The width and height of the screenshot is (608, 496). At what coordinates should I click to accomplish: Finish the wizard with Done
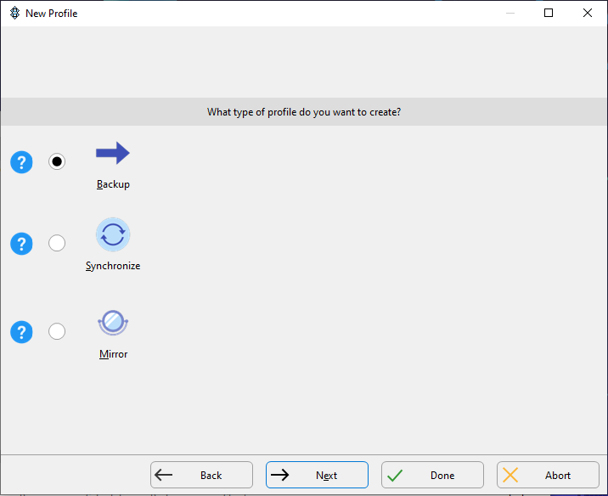tap(433, 475)
